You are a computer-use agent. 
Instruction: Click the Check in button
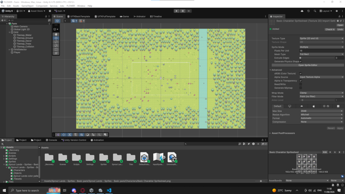coord(330,30)
